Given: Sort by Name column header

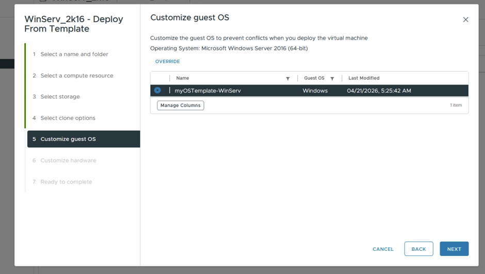Looking at the screenshot, I should (x=183, y=78).
